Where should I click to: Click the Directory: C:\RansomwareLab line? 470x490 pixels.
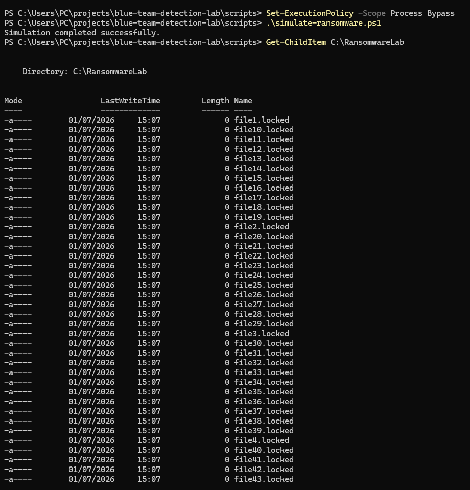84,72
